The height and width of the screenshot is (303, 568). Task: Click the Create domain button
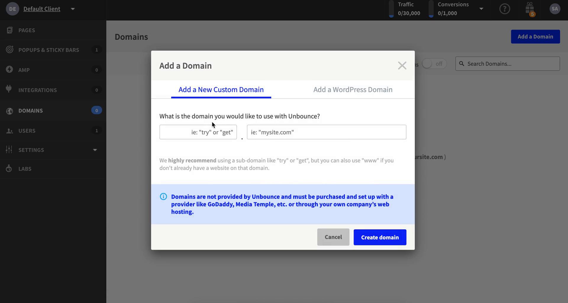pos(380,237)
